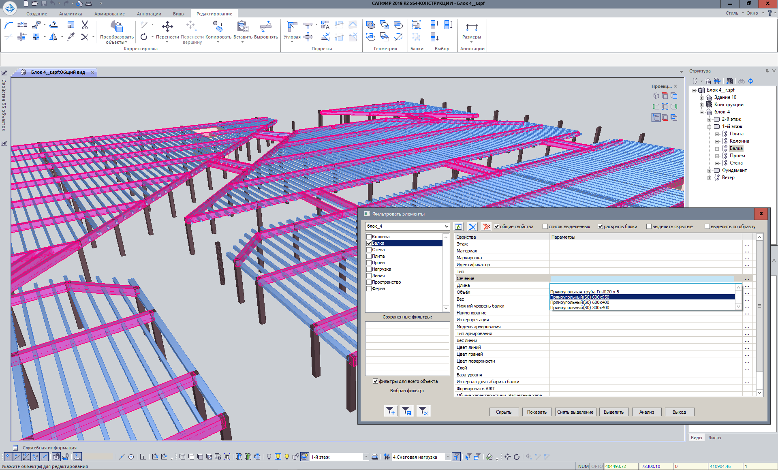Open the Аналитика ribbon tab
Image resolution: width=778 pixels, height=470 pixels.
click(x=71, y=14)
